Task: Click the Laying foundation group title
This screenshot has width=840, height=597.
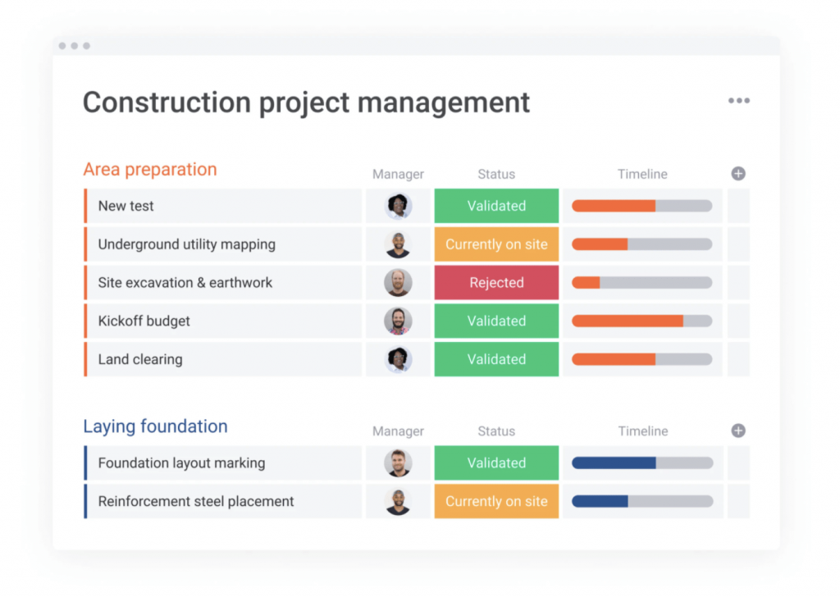Action: pyautogui.click(x=155, y=426)
